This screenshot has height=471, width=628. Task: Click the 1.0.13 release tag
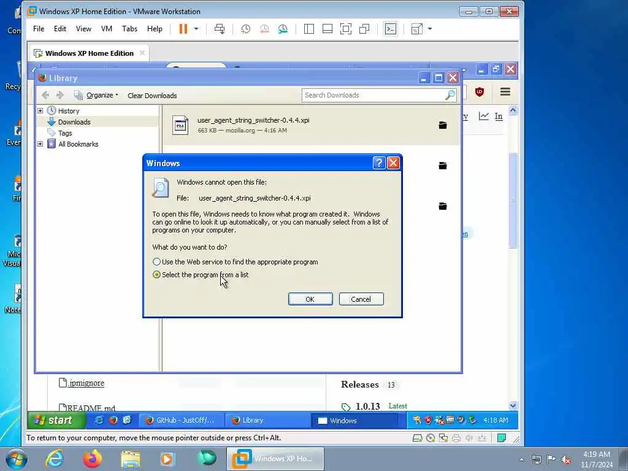[368, 406]
